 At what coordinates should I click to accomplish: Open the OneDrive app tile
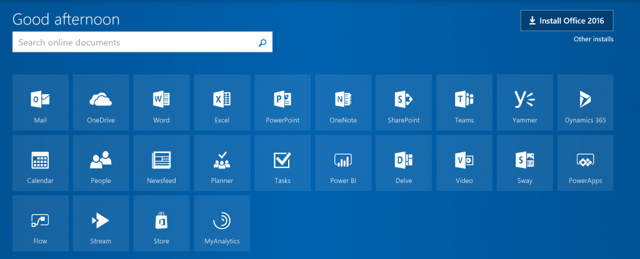tap(101, 102)
